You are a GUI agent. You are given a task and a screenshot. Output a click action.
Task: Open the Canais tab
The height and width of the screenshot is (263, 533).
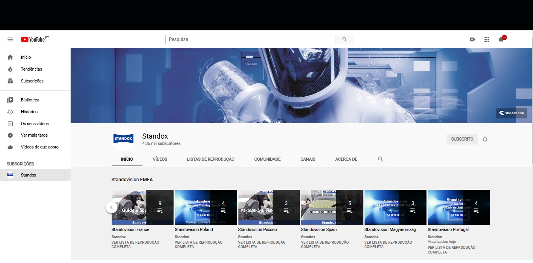308,159
